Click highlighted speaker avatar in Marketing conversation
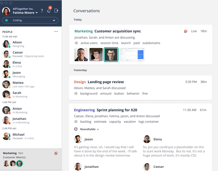Viewport: 218px width, 171px height. pyautogui.click(x=111, y=54)
